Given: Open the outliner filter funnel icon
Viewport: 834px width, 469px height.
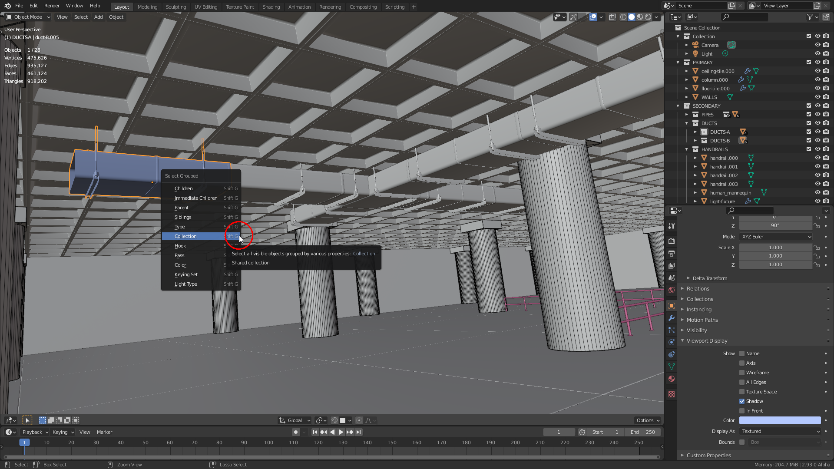Looking at the screenshot, I should pos(810,17).
